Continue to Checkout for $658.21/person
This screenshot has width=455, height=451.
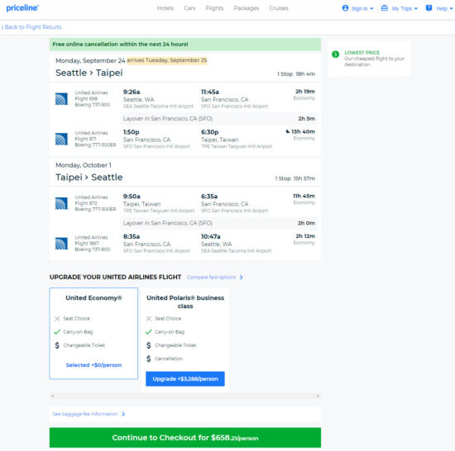click(185, 438)
